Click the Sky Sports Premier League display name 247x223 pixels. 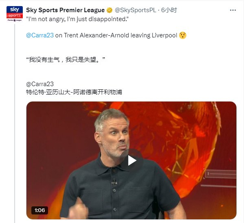pos(65,10)
